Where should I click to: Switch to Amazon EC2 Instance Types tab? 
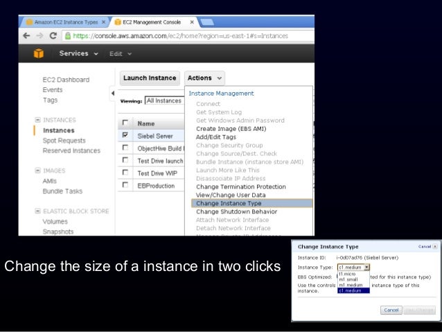pyautogui.click(x=66, y=22)
